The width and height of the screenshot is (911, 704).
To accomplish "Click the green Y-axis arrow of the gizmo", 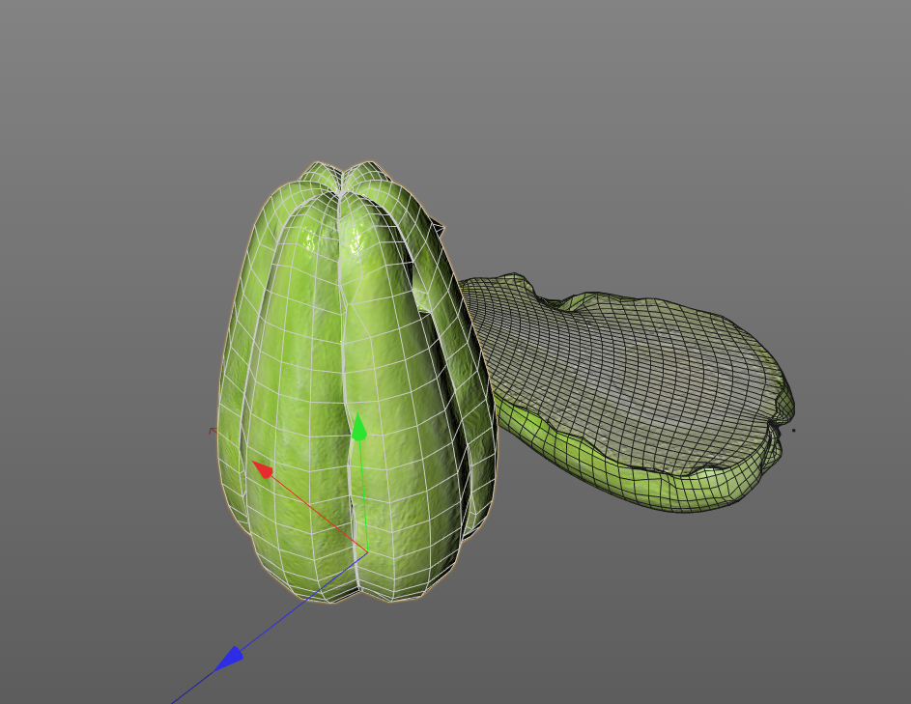I will click(x=359, y=427).
